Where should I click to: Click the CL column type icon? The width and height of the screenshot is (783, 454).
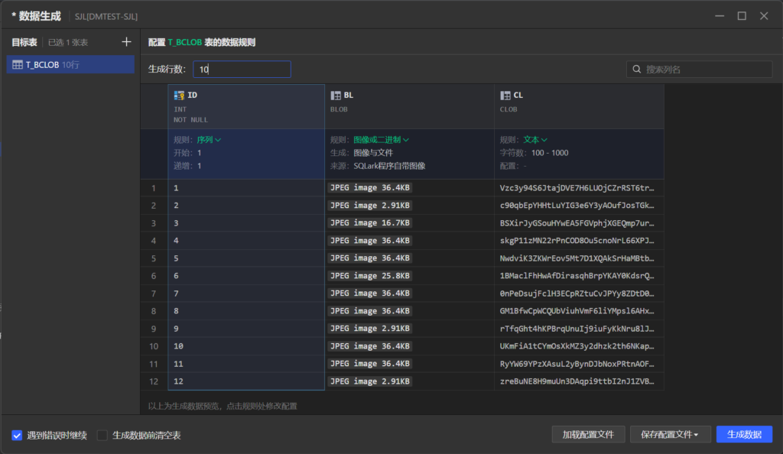coord(505,96)
